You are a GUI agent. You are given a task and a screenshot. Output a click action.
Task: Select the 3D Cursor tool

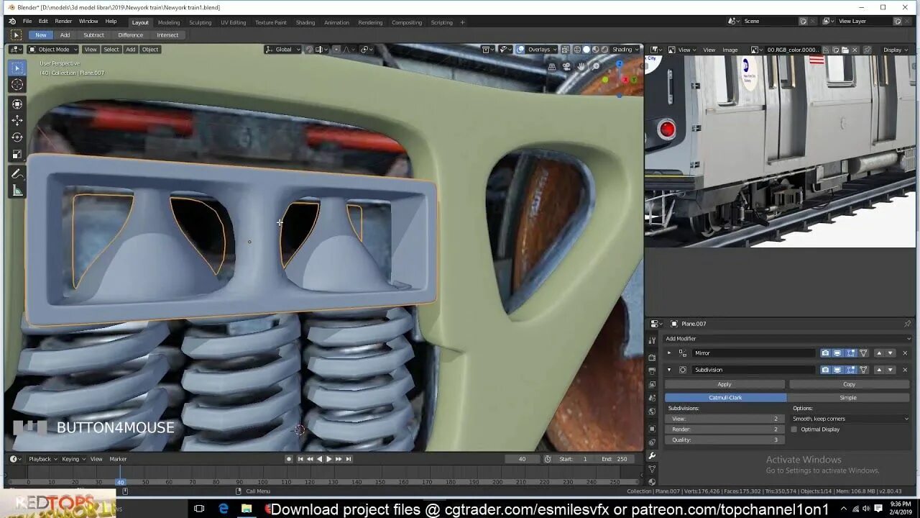(17, 85)
